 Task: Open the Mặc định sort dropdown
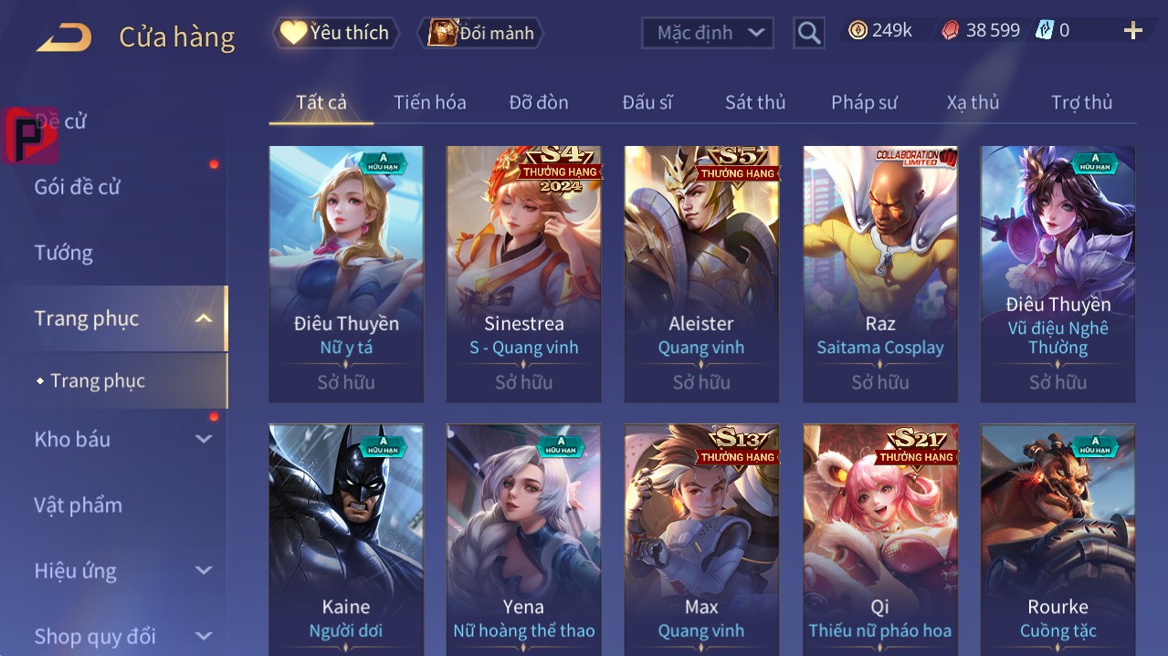[708, 33]
